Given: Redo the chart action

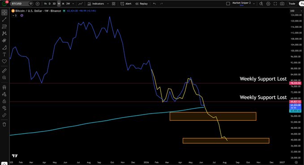Looking at the screenshot, I should pyautogui.click(x=162, y=4).
